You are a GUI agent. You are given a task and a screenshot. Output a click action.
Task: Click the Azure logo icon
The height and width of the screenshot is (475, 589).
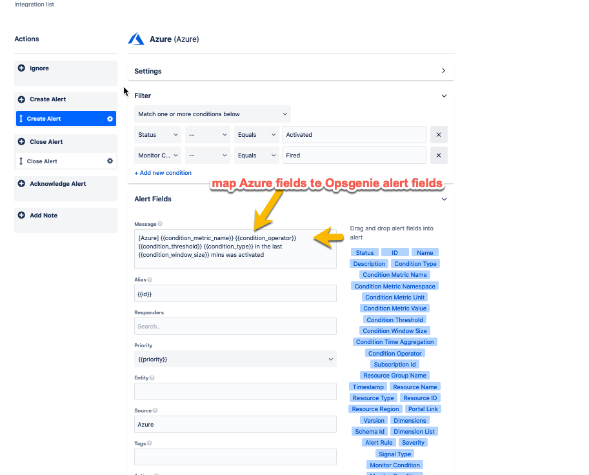point(136,39)
